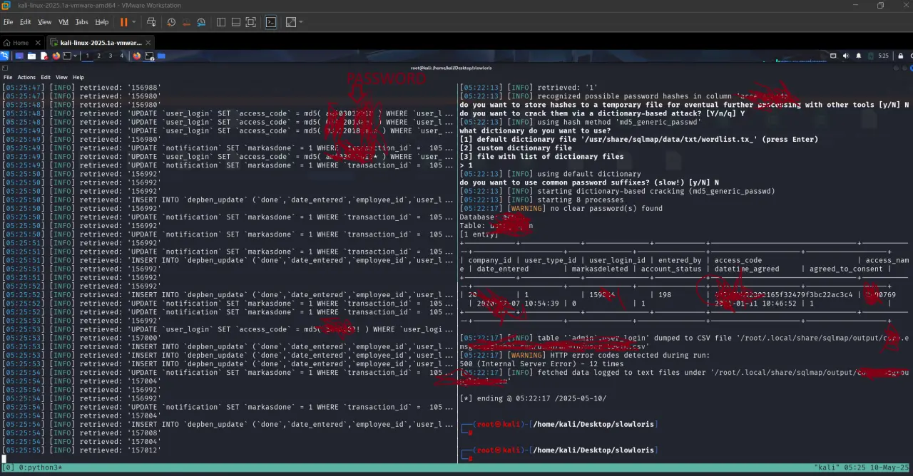Viewport: 913px width, 476px height.
Task: Click '[3] file with list of dictionary files' line
Action: tap(541, 157)
